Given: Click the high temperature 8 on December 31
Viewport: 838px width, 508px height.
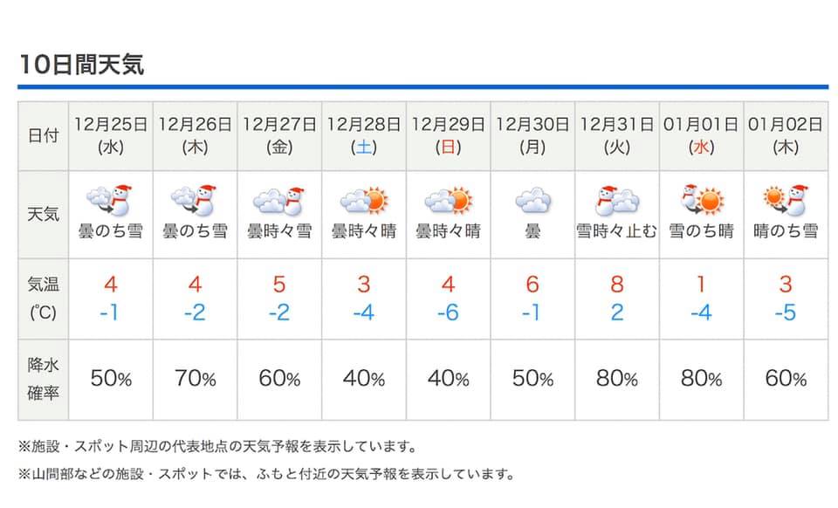Looking at the screenshot, I should [x=617, y=285].
